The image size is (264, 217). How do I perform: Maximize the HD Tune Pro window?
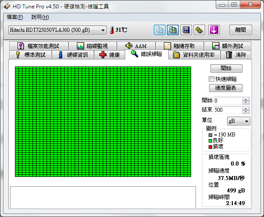234,5
